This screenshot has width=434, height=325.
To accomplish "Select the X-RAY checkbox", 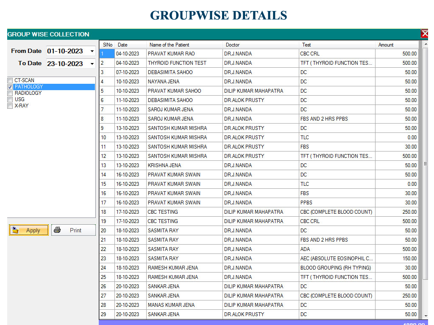I will point(10,106).
